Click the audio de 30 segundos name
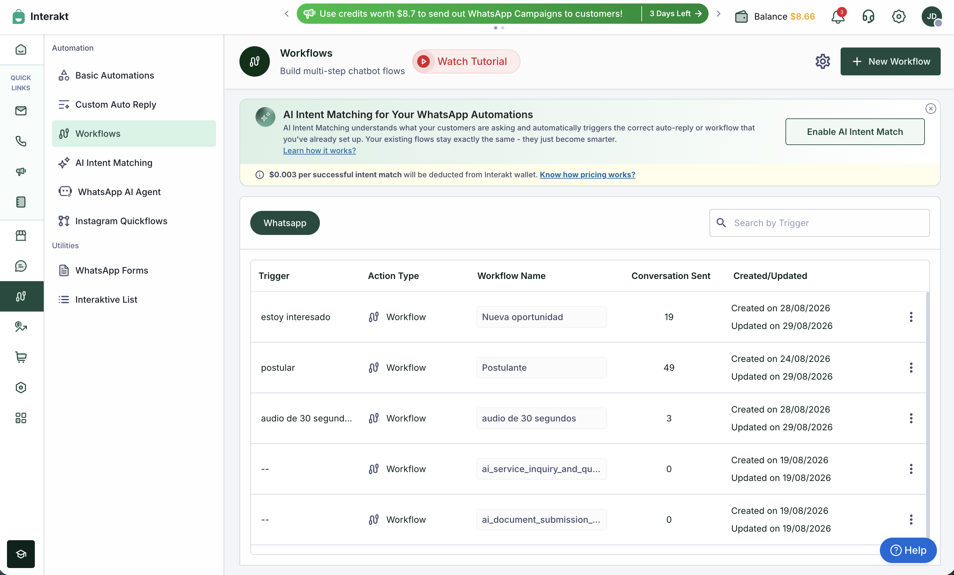 (x=542, y=418)
